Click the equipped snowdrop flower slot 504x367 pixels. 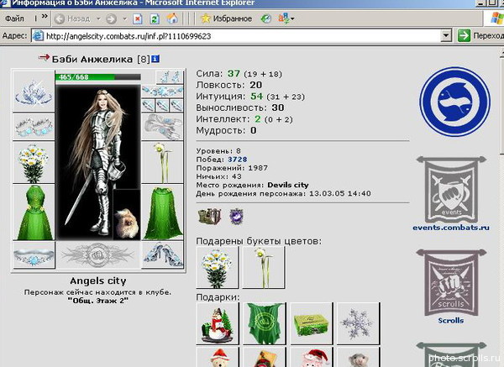pyautogui.click(x=163, y=163)
